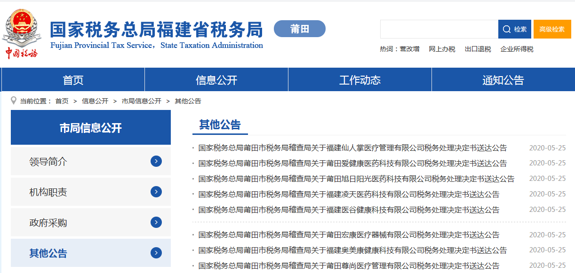The height and width of the screenshot is (273, 575).
Task: Click the arrow icon beside 领导简介
Action: coord(156,162)
